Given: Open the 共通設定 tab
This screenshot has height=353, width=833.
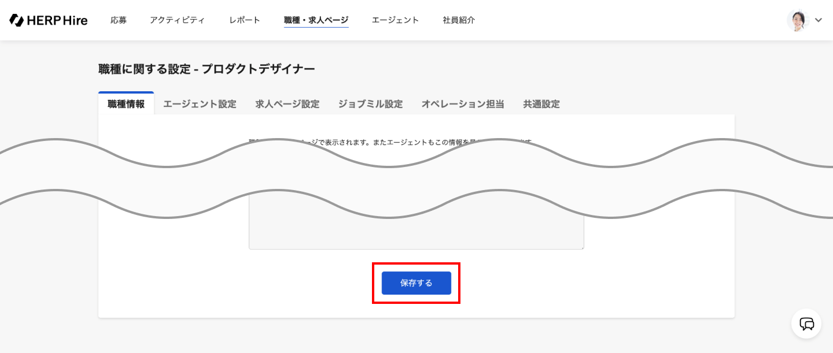Looking at the screenshot, I should tap(541, 104).
